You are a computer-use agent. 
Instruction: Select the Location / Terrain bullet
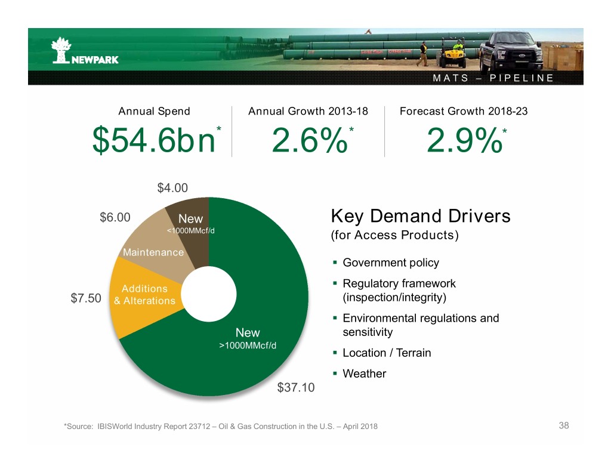[x=386, y=353]
